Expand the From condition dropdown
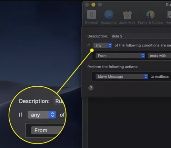 coord(120,56)
